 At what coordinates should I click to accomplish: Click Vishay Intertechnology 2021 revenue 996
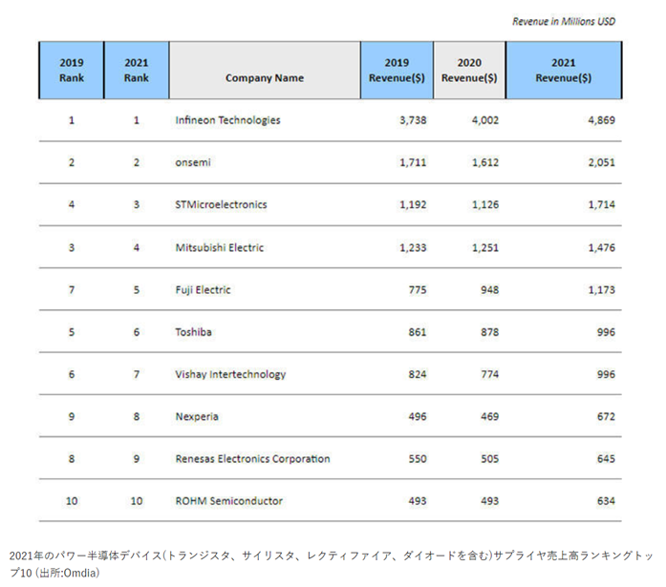[x=606, y=374]
